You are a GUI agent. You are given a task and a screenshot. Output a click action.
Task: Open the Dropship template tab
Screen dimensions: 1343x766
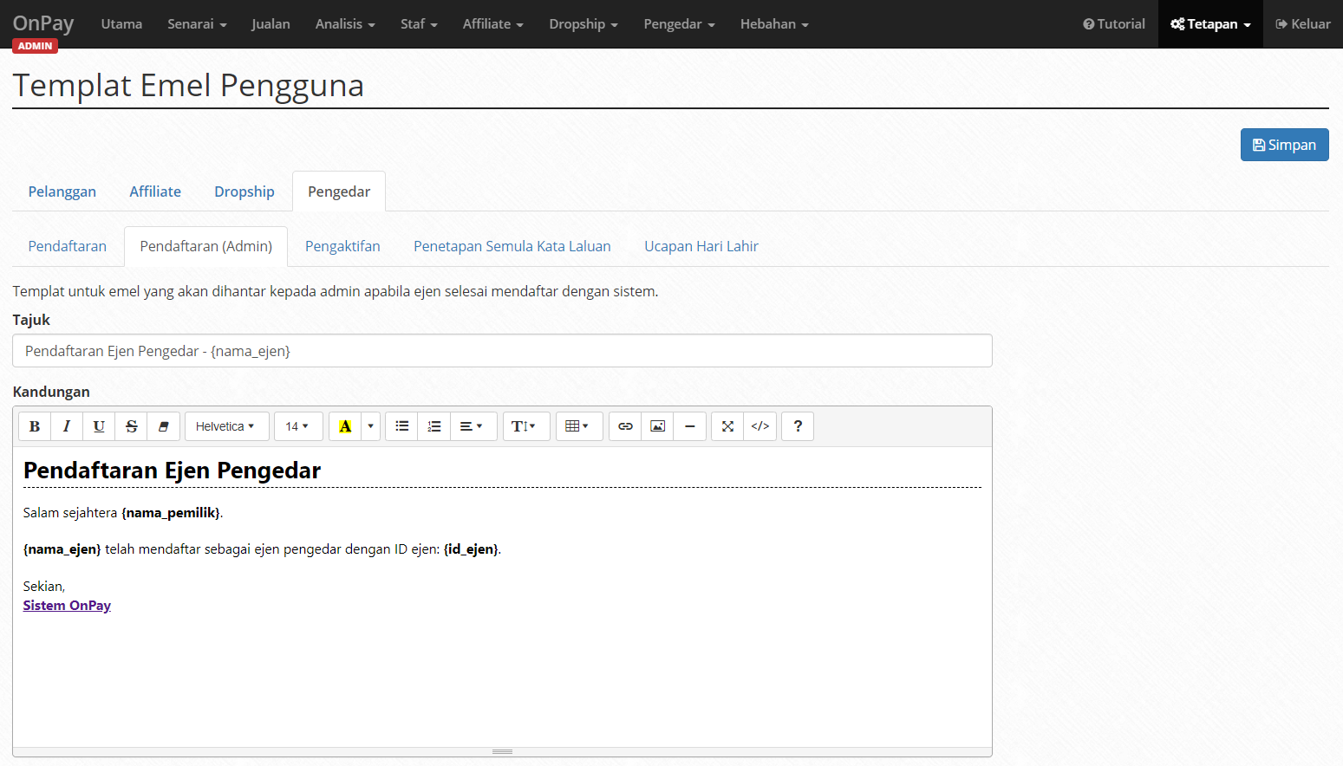tap(244, 191)
